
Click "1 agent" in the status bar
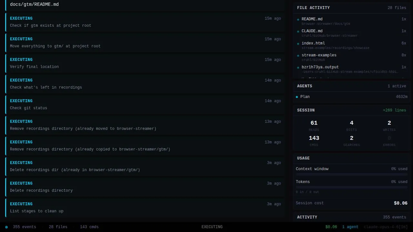pos(350,227)
